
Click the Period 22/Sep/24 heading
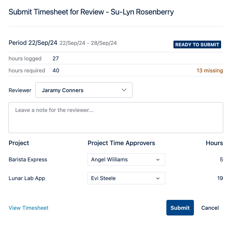click(x=33, y=43)
